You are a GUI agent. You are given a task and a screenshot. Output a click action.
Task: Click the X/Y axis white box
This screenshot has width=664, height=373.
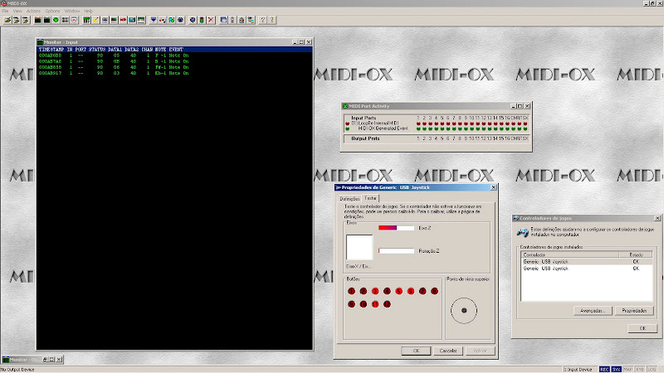(x=359, y=247)
